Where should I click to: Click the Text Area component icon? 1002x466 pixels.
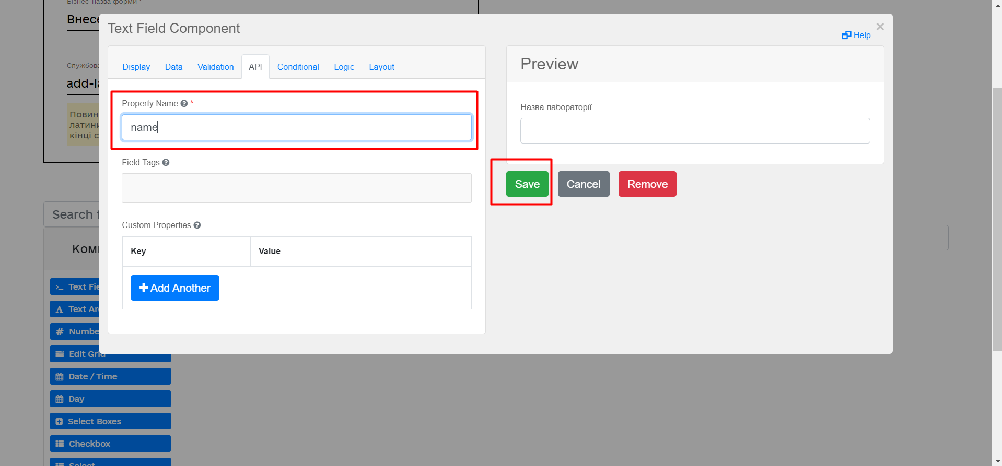(60, 309)
